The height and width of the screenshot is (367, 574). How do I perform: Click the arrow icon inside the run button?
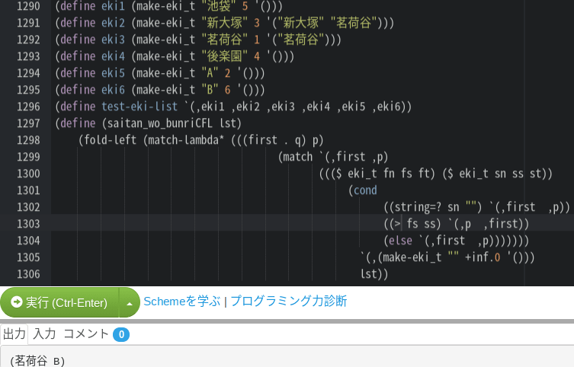tap(17, 302)
